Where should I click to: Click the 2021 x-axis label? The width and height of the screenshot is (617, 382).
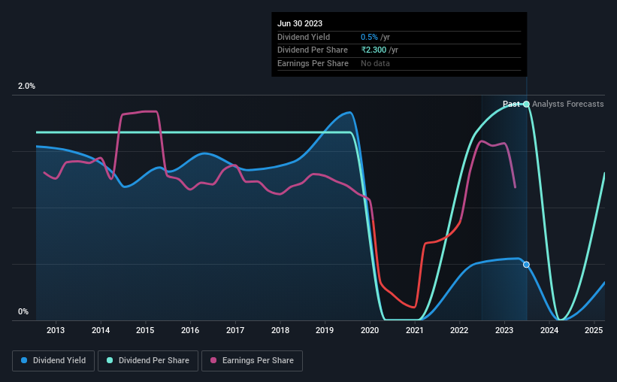pyautogui.click(x=415, y=330)
